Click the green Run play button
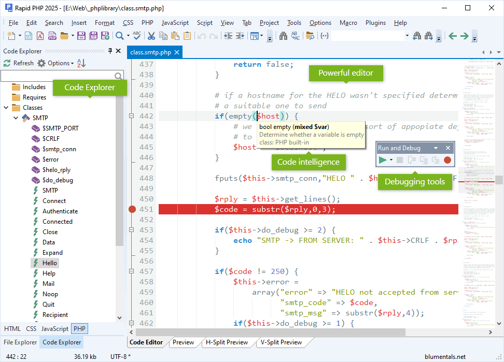 click(383, 160)
